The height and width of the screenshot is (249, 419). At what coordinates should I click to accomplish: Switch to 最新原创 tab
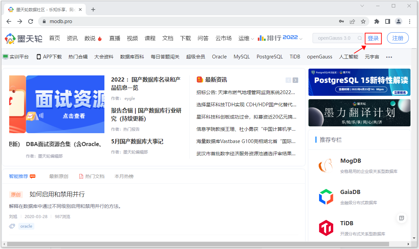pos(58,176)
